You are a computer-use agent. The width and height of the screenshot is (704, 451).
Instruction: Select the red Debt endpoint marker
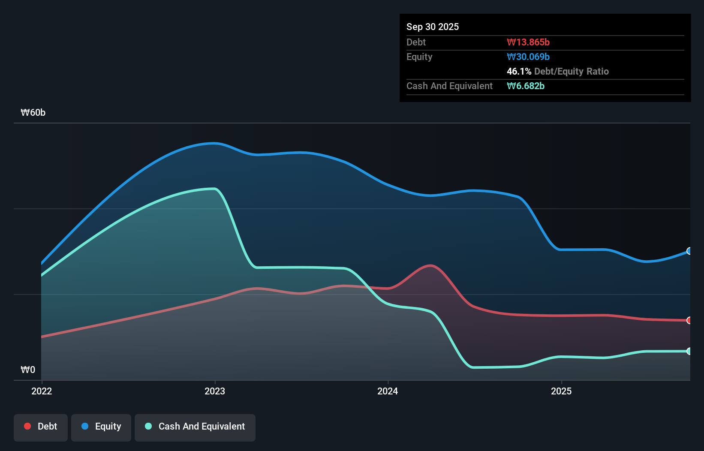[689, 320]
